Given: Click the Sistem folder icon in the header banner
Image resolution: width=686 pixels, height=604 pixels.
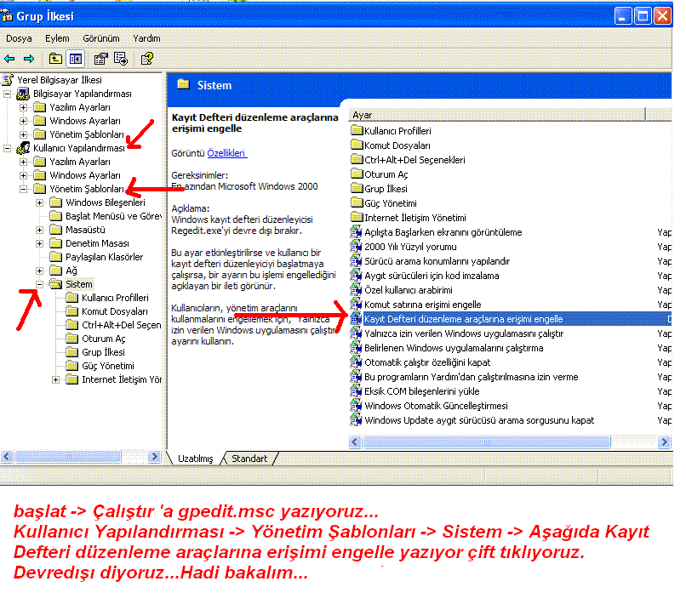Looking at the screenshot, I should coord(183,84).
